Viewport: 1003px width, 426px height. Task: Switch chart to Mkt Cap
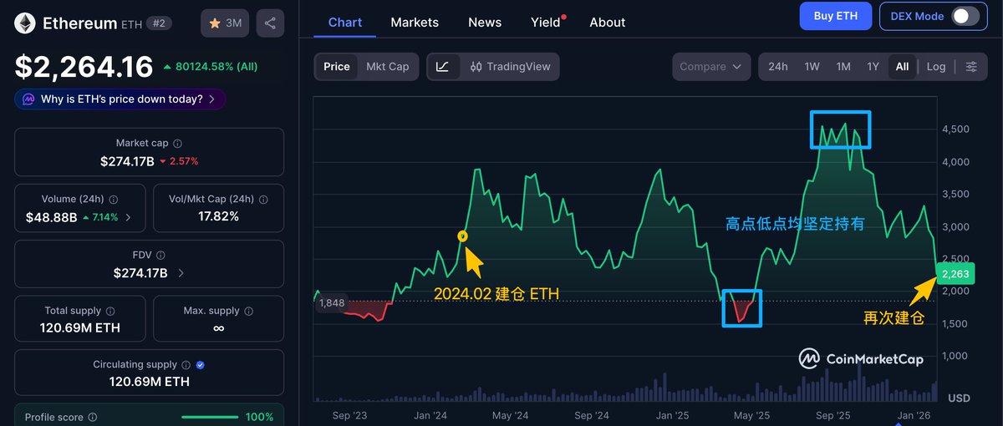click(x=388, y=67)
